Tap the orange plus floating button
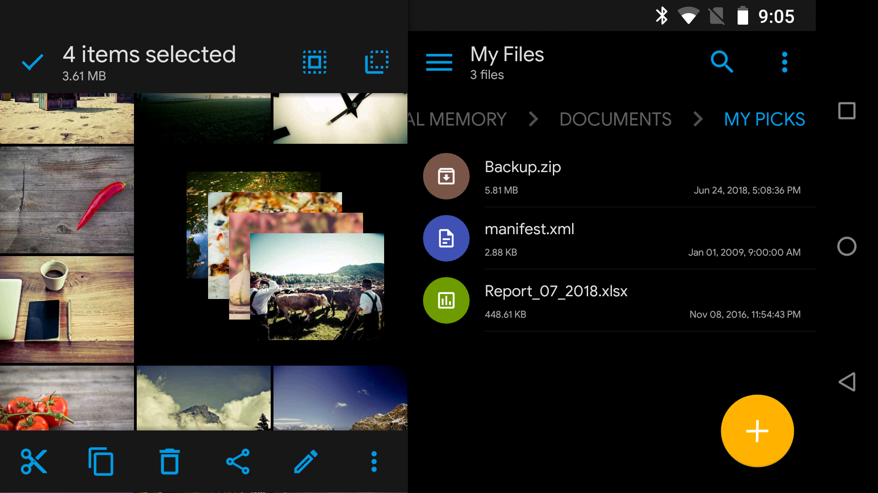The image size is (878, 493). tap(757, 431)
